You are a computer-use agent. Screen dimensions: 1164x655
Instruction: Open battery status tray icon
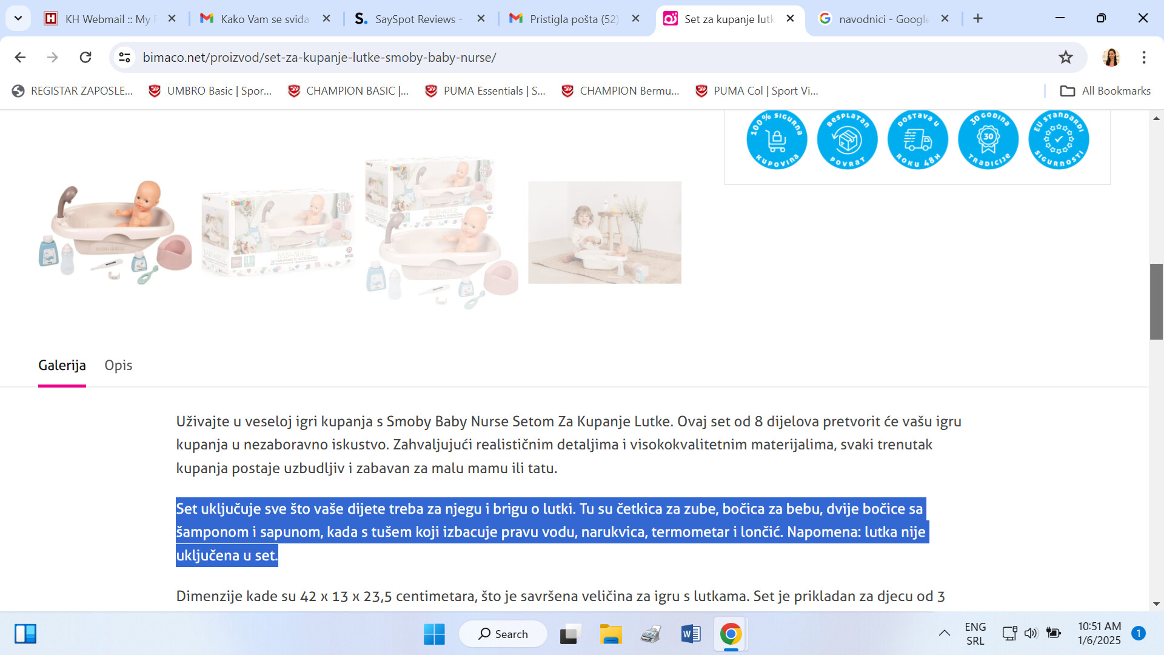click(x=1054, y=634)
